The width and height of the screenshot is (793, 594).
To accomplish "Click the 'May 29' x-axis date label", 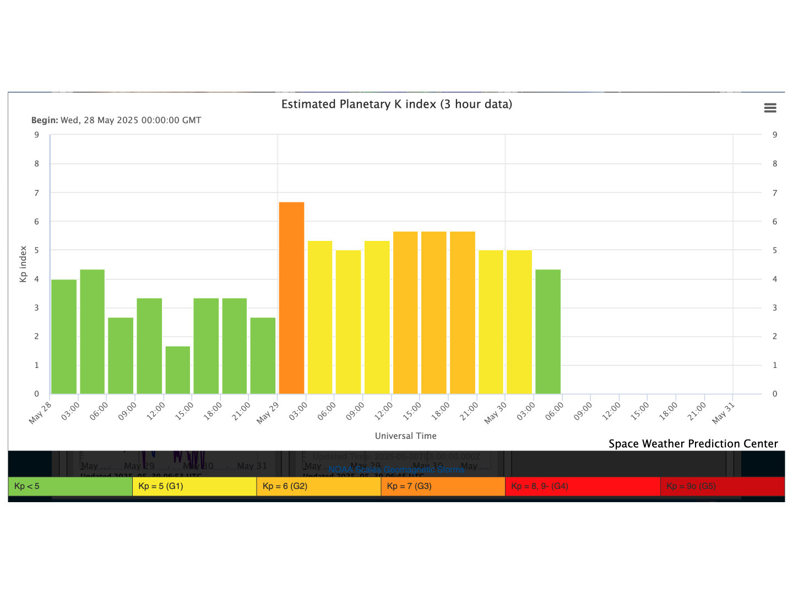I will coord(268,413).
